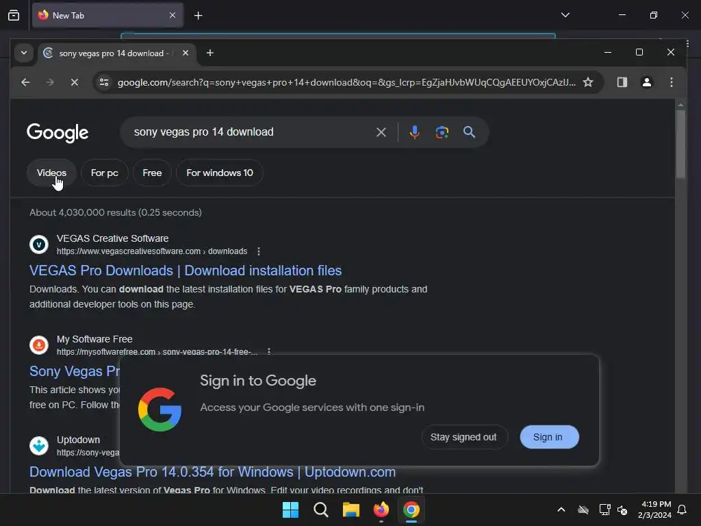701x526 pixels.
Task: Click VEGAS Creative Software favicon
Action: (x=39, y=245)
